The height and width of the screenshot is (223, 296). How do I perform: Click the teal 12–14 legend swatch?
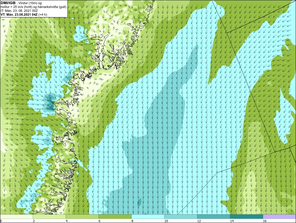(214, 216)
